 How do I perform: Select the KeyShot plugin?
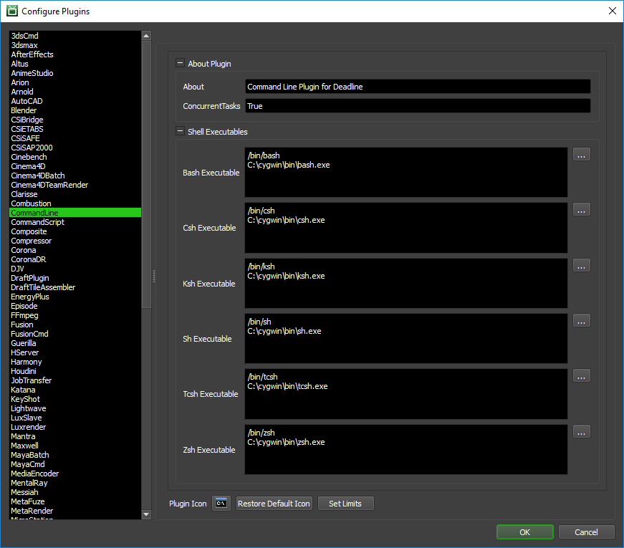tap(75, 399)
